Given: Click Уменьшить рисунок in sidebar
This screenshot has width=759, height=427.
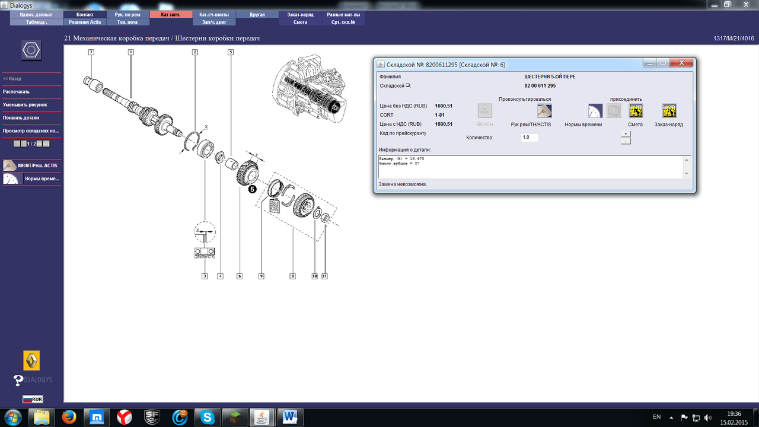Looking at the screenshot, I should coord(25,105).
